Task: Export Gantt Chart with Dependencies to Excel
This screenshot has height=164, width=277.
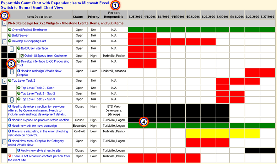Action: point(55,3)
